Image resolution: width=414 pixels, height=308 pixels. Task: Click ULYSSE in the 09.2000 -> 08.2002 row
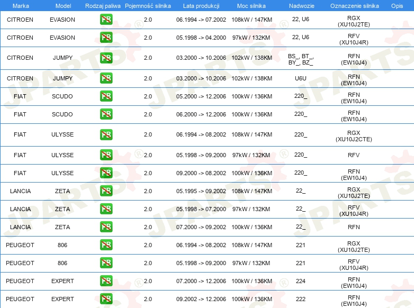click(62, 173)
